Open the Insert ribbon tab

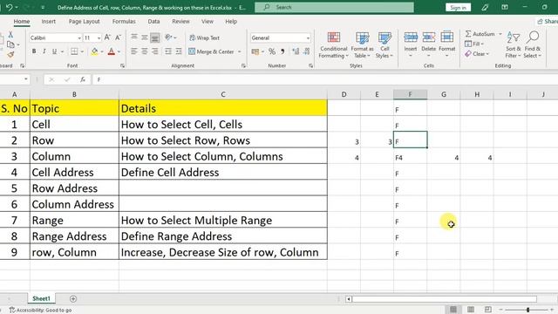[49, 21]
